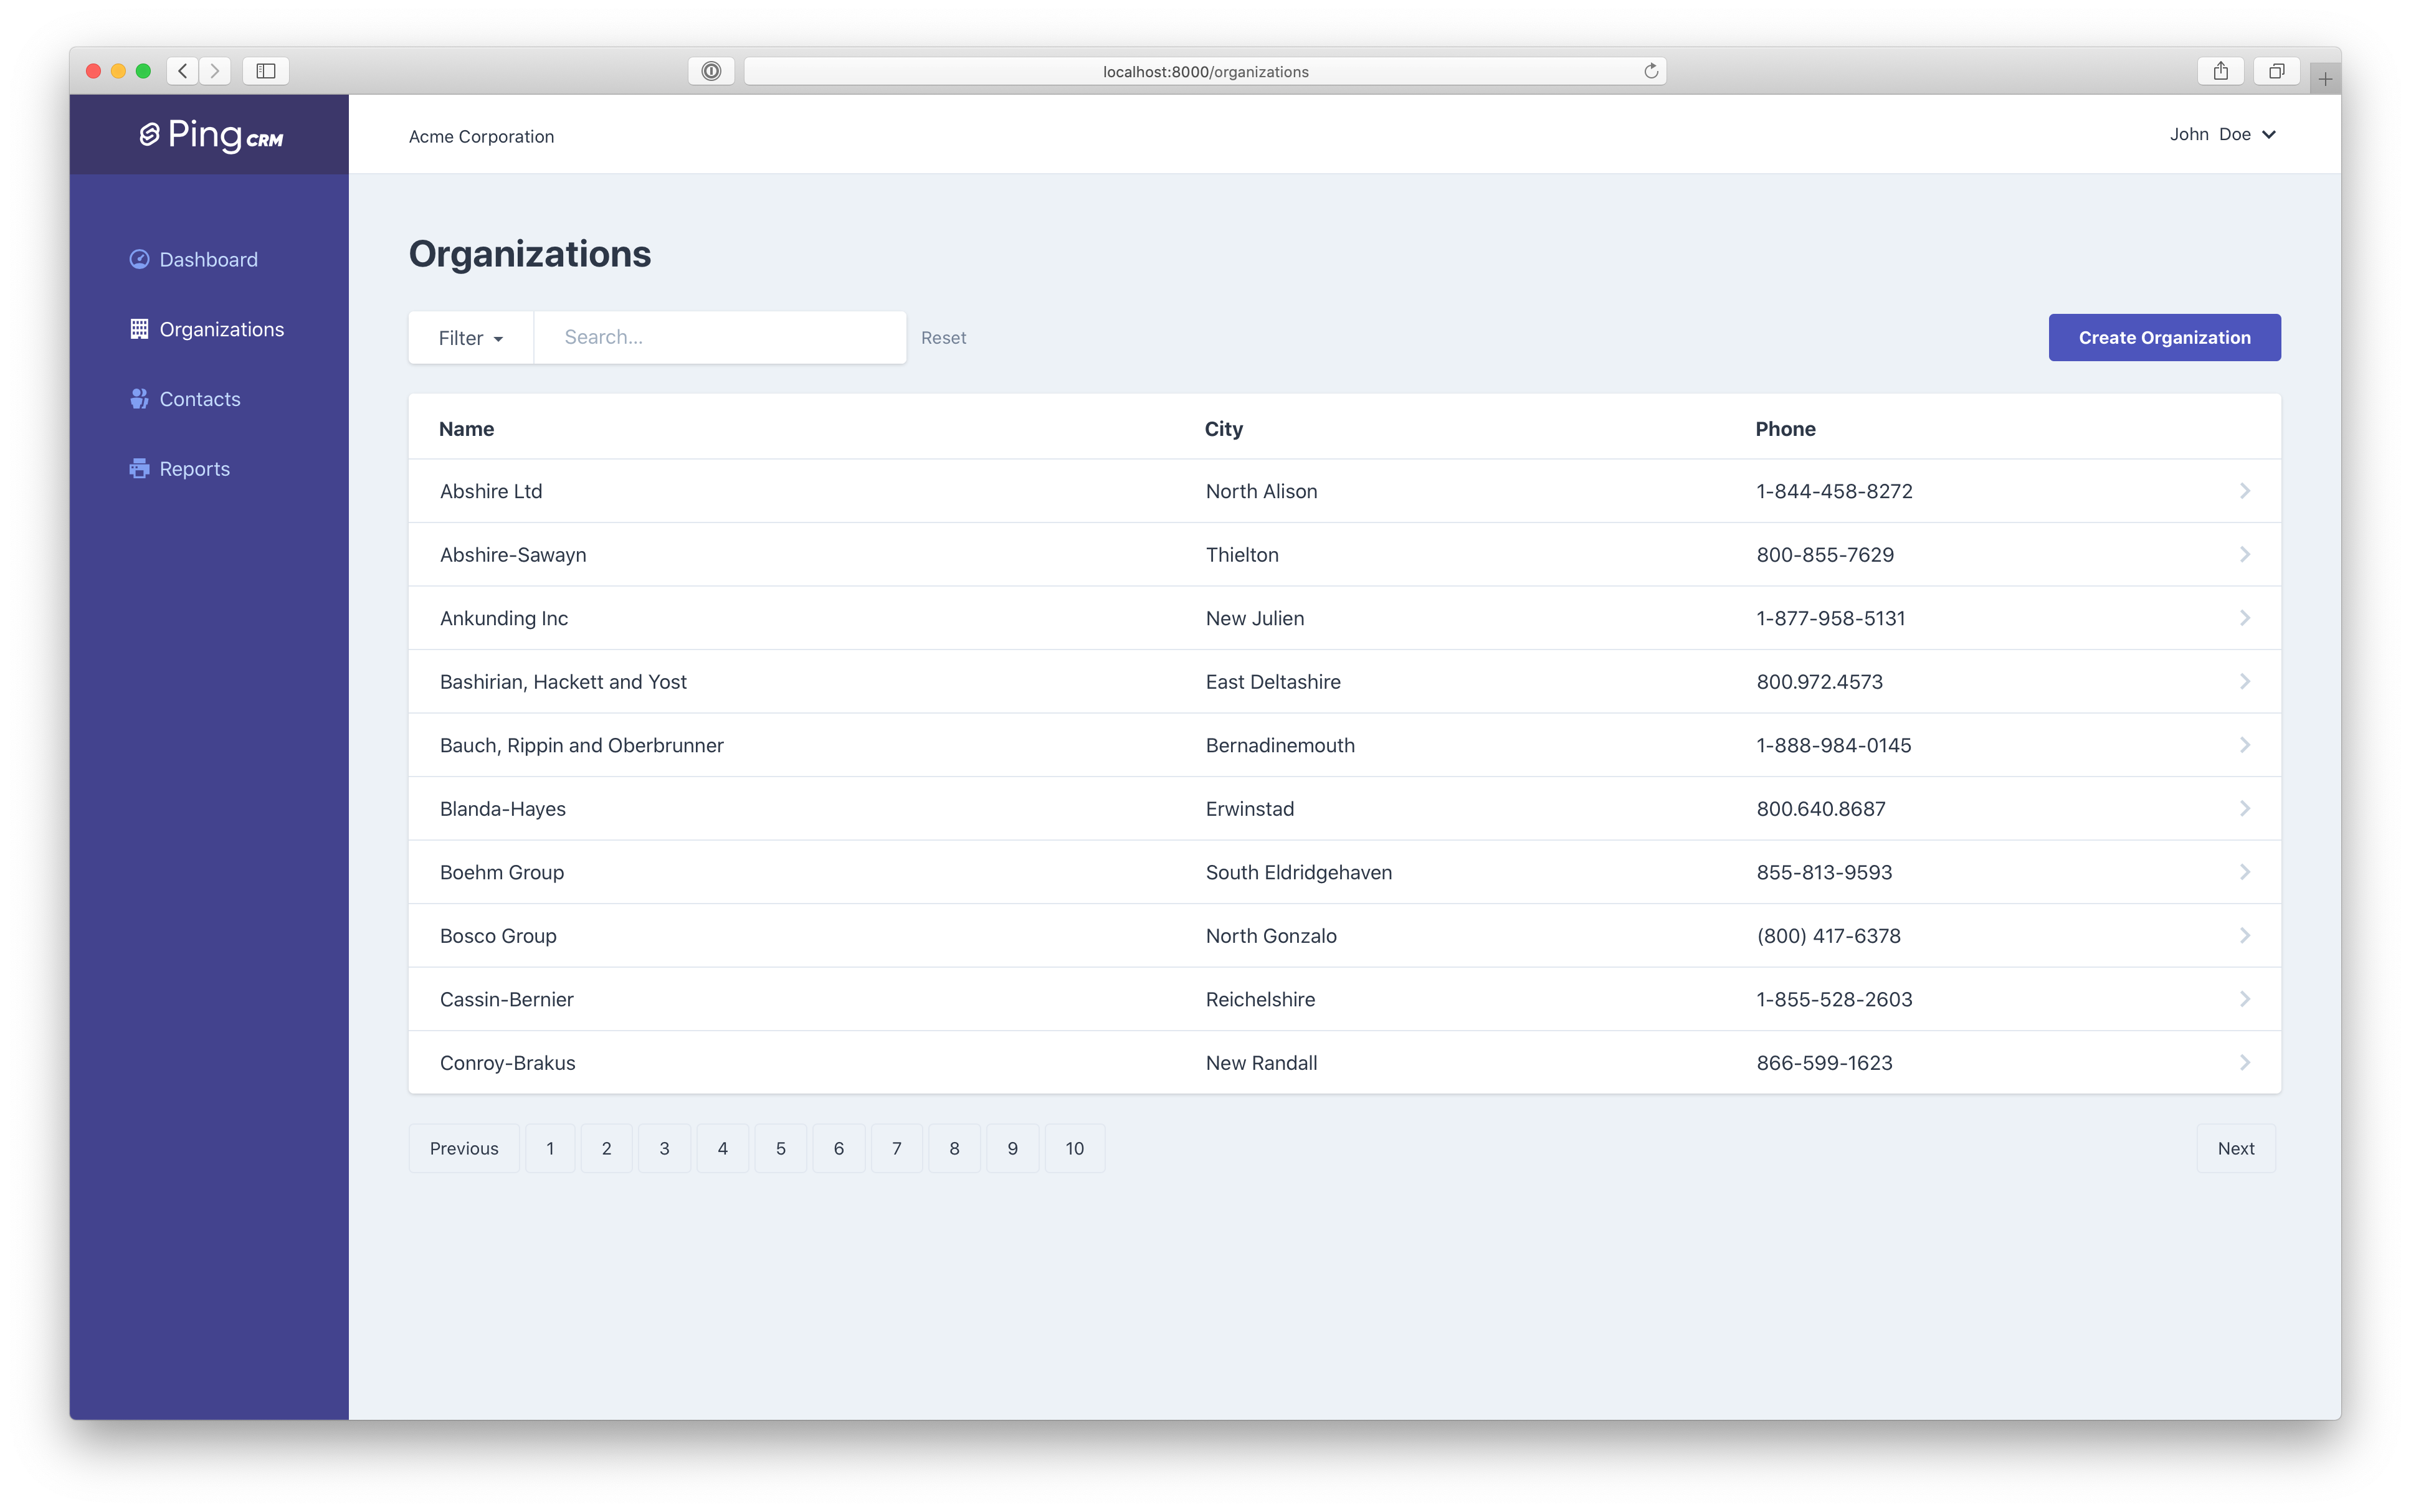The image size is (2411, 1512).
Task: Click the Organizations menu item
Action: click(x=221, y=328)
